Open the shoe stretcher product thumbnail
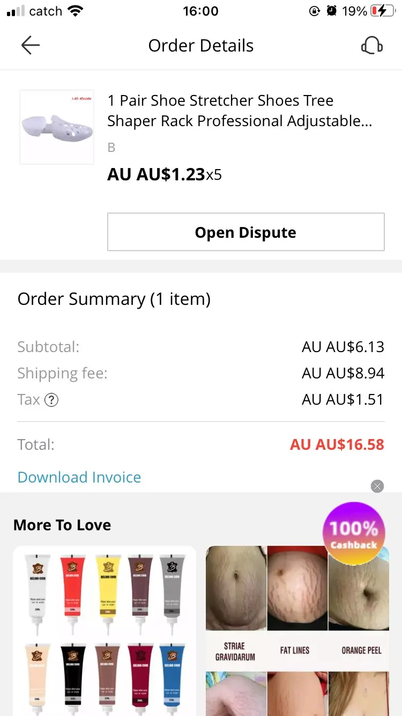Viewport: 402px width, 716px height. coord(57,127)
